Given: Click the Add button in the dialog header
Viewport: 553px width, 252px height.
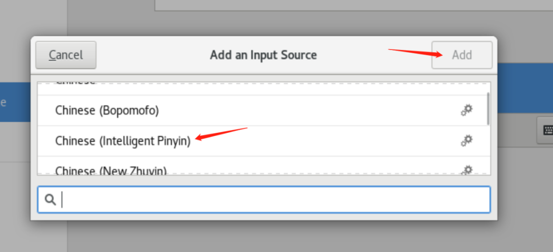Looking at the screenshot, I should click(462, 55).
